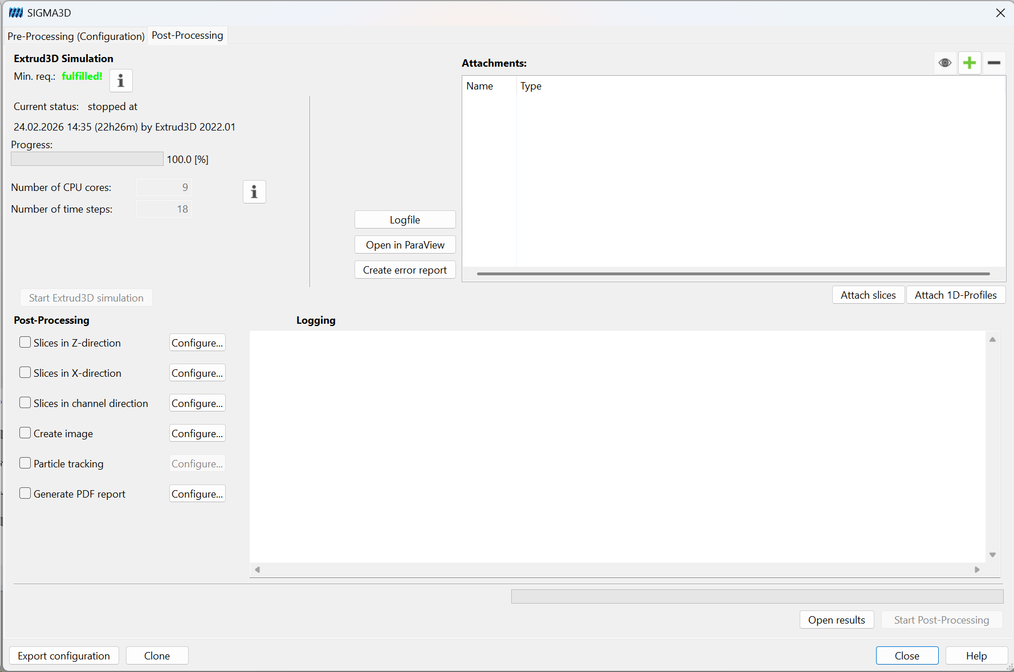Screen dimensions: 1014x672
Task: Select the Post-Processing tab
Action: [188, 35]
